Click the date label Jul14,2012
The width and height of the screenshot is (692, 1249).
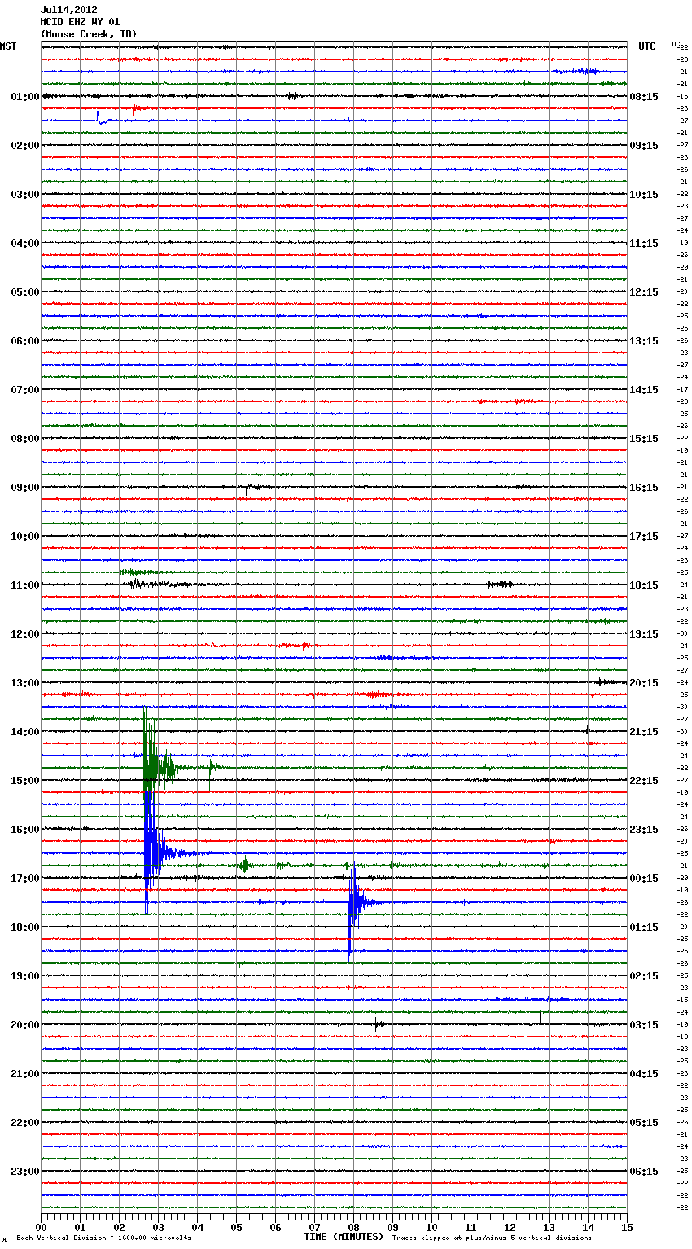69,10
